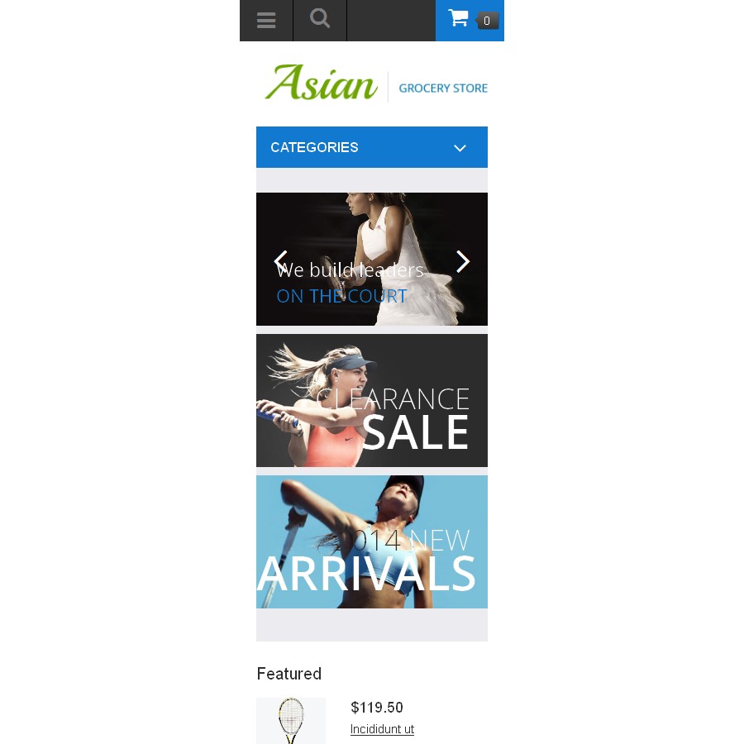The width and height of the screenshot is (744, 744).
Task: Click the We build leaders slide text
Action: (350, 270)
